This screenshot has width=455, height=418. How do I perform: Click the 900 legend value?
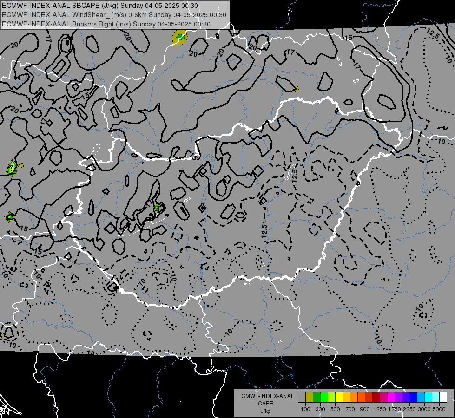(x=365, y=409)
